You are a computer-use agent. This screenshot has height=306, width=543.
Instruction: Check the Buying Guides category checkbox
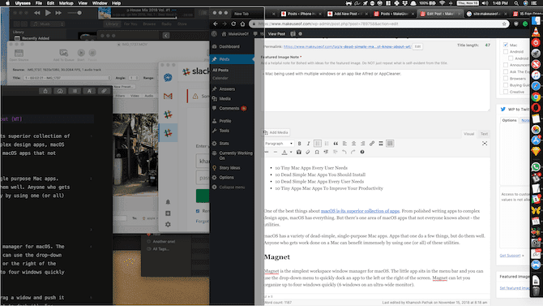pos(506,85)
